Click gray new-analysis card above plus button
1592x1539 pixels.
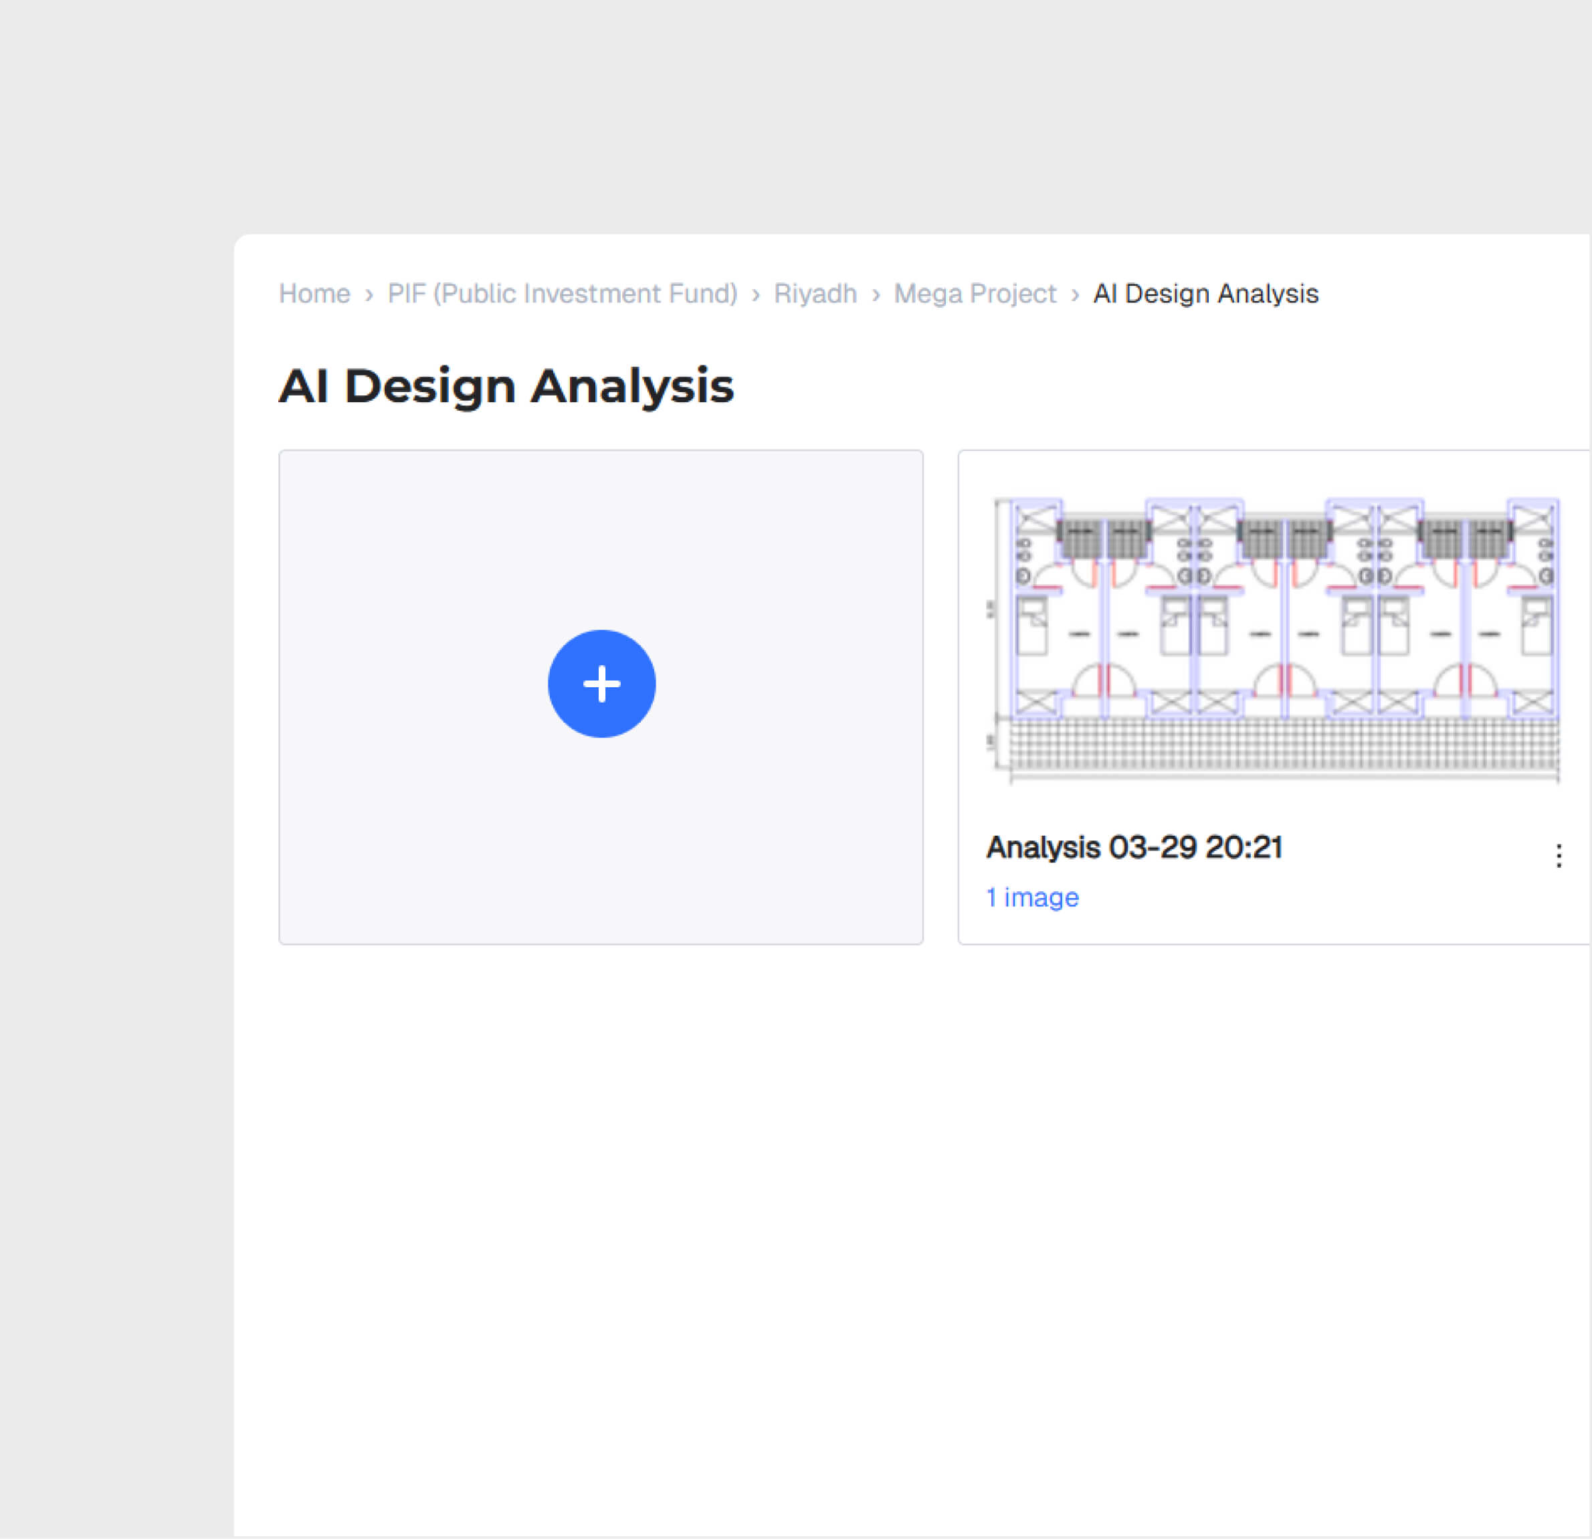pyautogui.click(x=601, y=536)
